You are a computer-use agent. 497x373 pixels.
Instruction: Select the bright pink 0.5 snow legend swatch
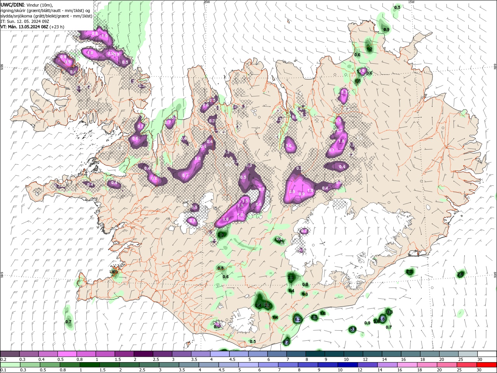click(x=67, y=354)
